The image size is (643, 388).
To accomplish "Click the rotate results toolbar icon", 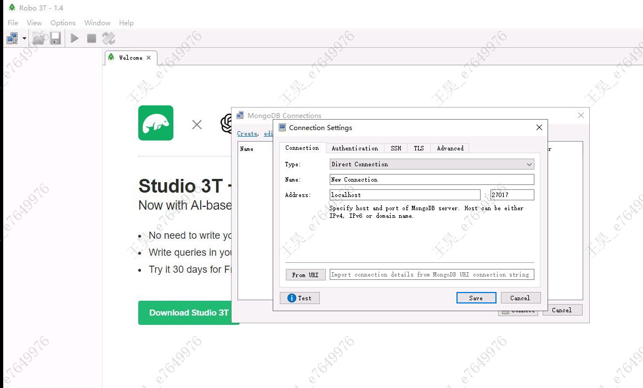I will point(109,38).
